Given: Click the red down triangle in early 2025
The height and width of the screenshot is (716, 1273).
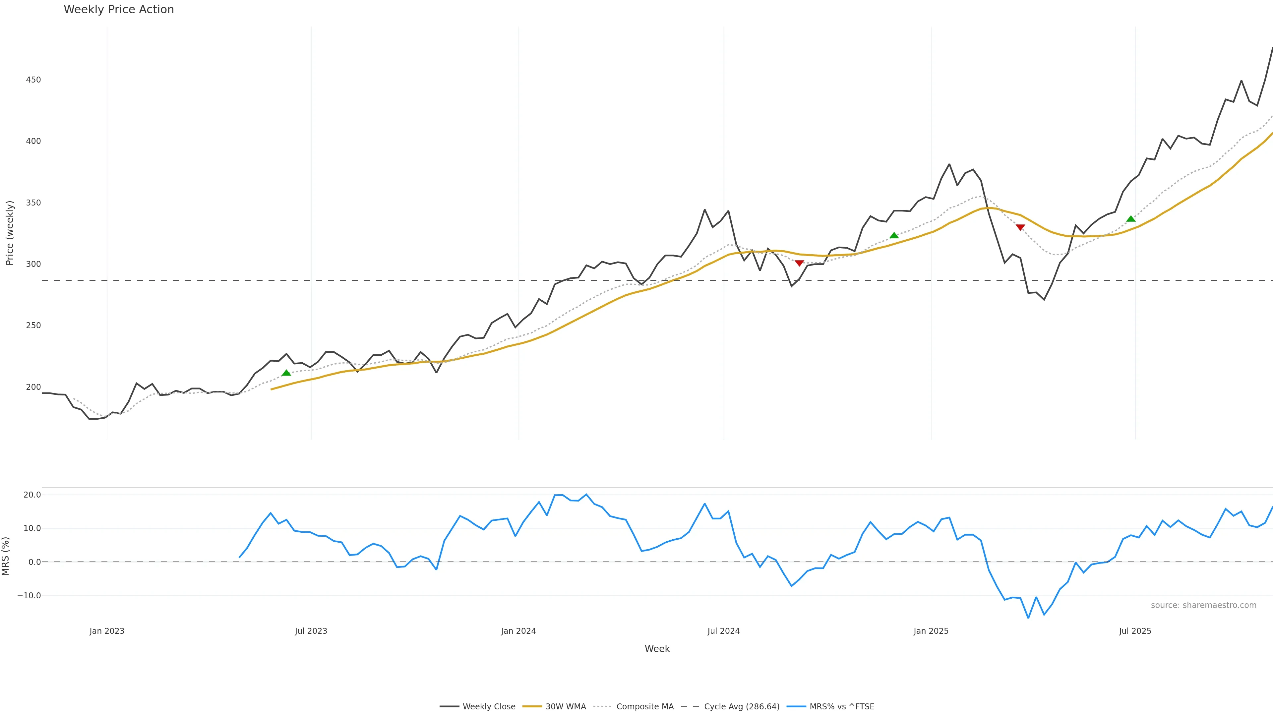Looking at the screenshot, I should pos(1020,227).
